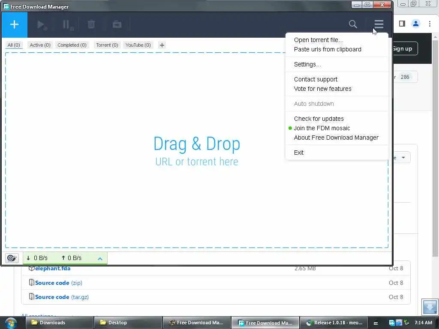Open About Free Download Manager
This screenshot has height=329, width=439.
pos(336,138)
